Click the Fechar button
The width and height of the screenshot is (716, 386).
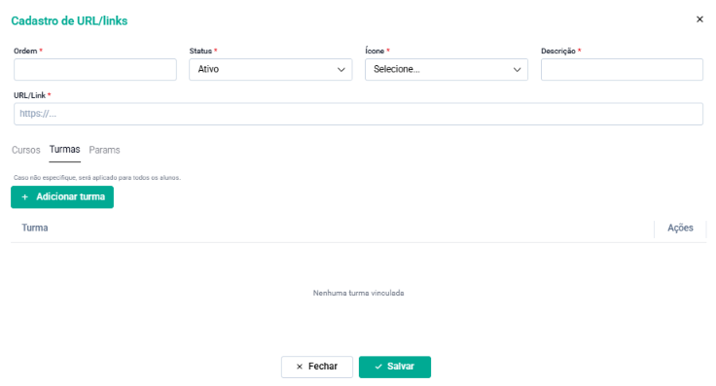click(x=317, y=367)
